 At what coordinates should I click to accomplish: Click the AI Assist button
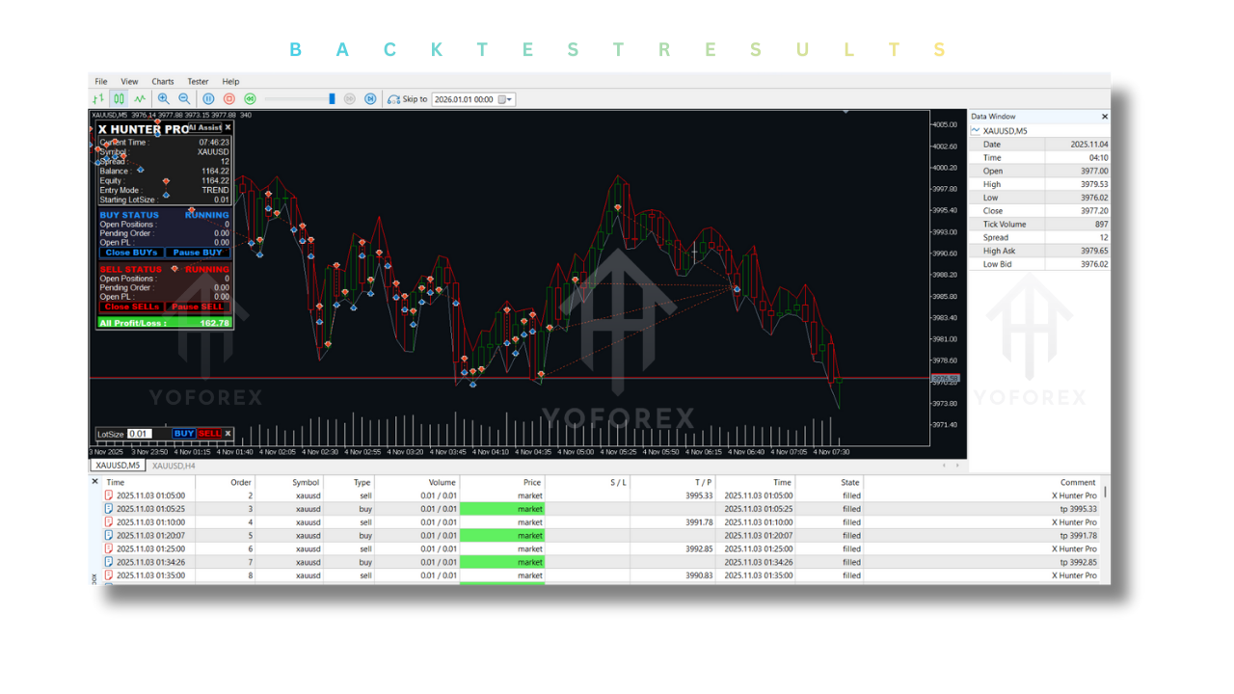204,127
